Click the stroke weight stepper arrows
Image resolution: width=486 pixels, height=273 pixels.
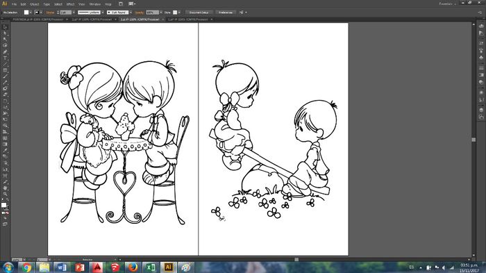coord(58,13)
